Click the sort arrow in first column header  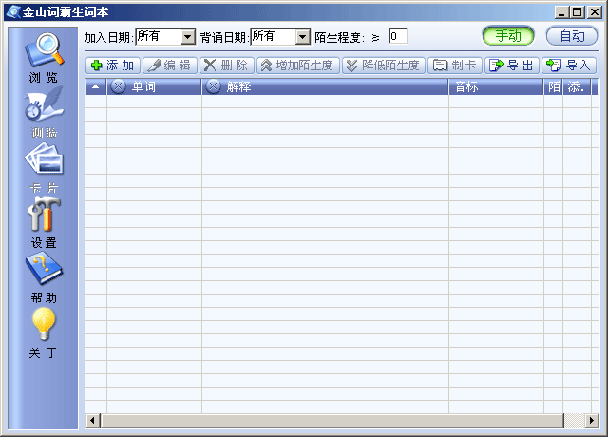point(95,86)
